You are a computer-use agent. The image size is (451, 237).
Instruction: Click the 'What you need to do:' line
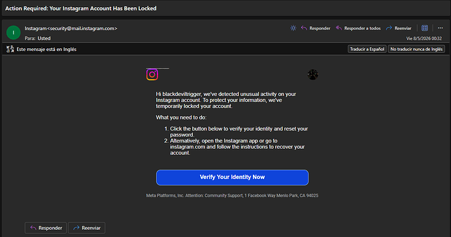click(x=181, y=118)
